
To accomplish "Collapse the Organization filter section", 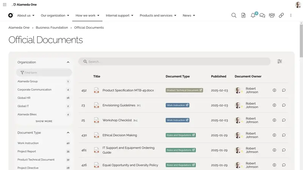I will (68, 62).
